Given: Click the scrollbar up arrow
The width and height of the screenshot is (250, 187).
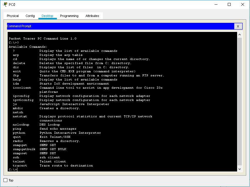Looking at the screenshot, I should pyautogui.click(x=239, y=34).
